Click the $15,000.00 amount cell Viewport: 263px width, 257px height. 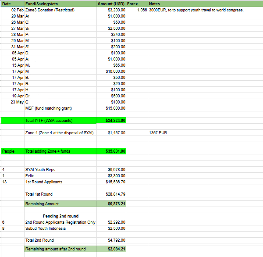tap(111, 108)
